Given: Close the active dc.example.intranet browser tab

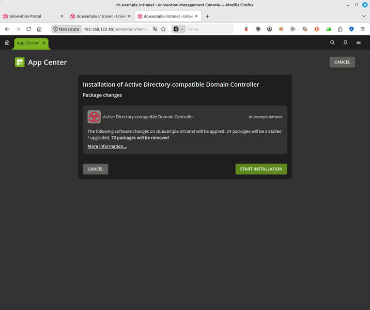Looking at the screenshot, I should pos(196,17).
